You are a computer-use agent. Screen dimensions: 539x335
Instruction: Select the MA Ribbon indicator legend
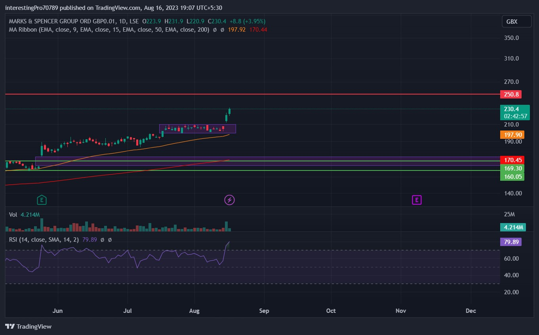pos(109,29)
